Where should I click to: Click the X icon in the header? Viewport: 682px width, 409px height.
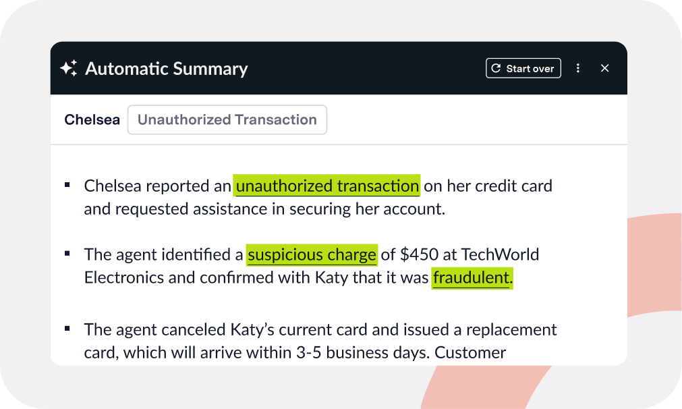tap(604, 68)
